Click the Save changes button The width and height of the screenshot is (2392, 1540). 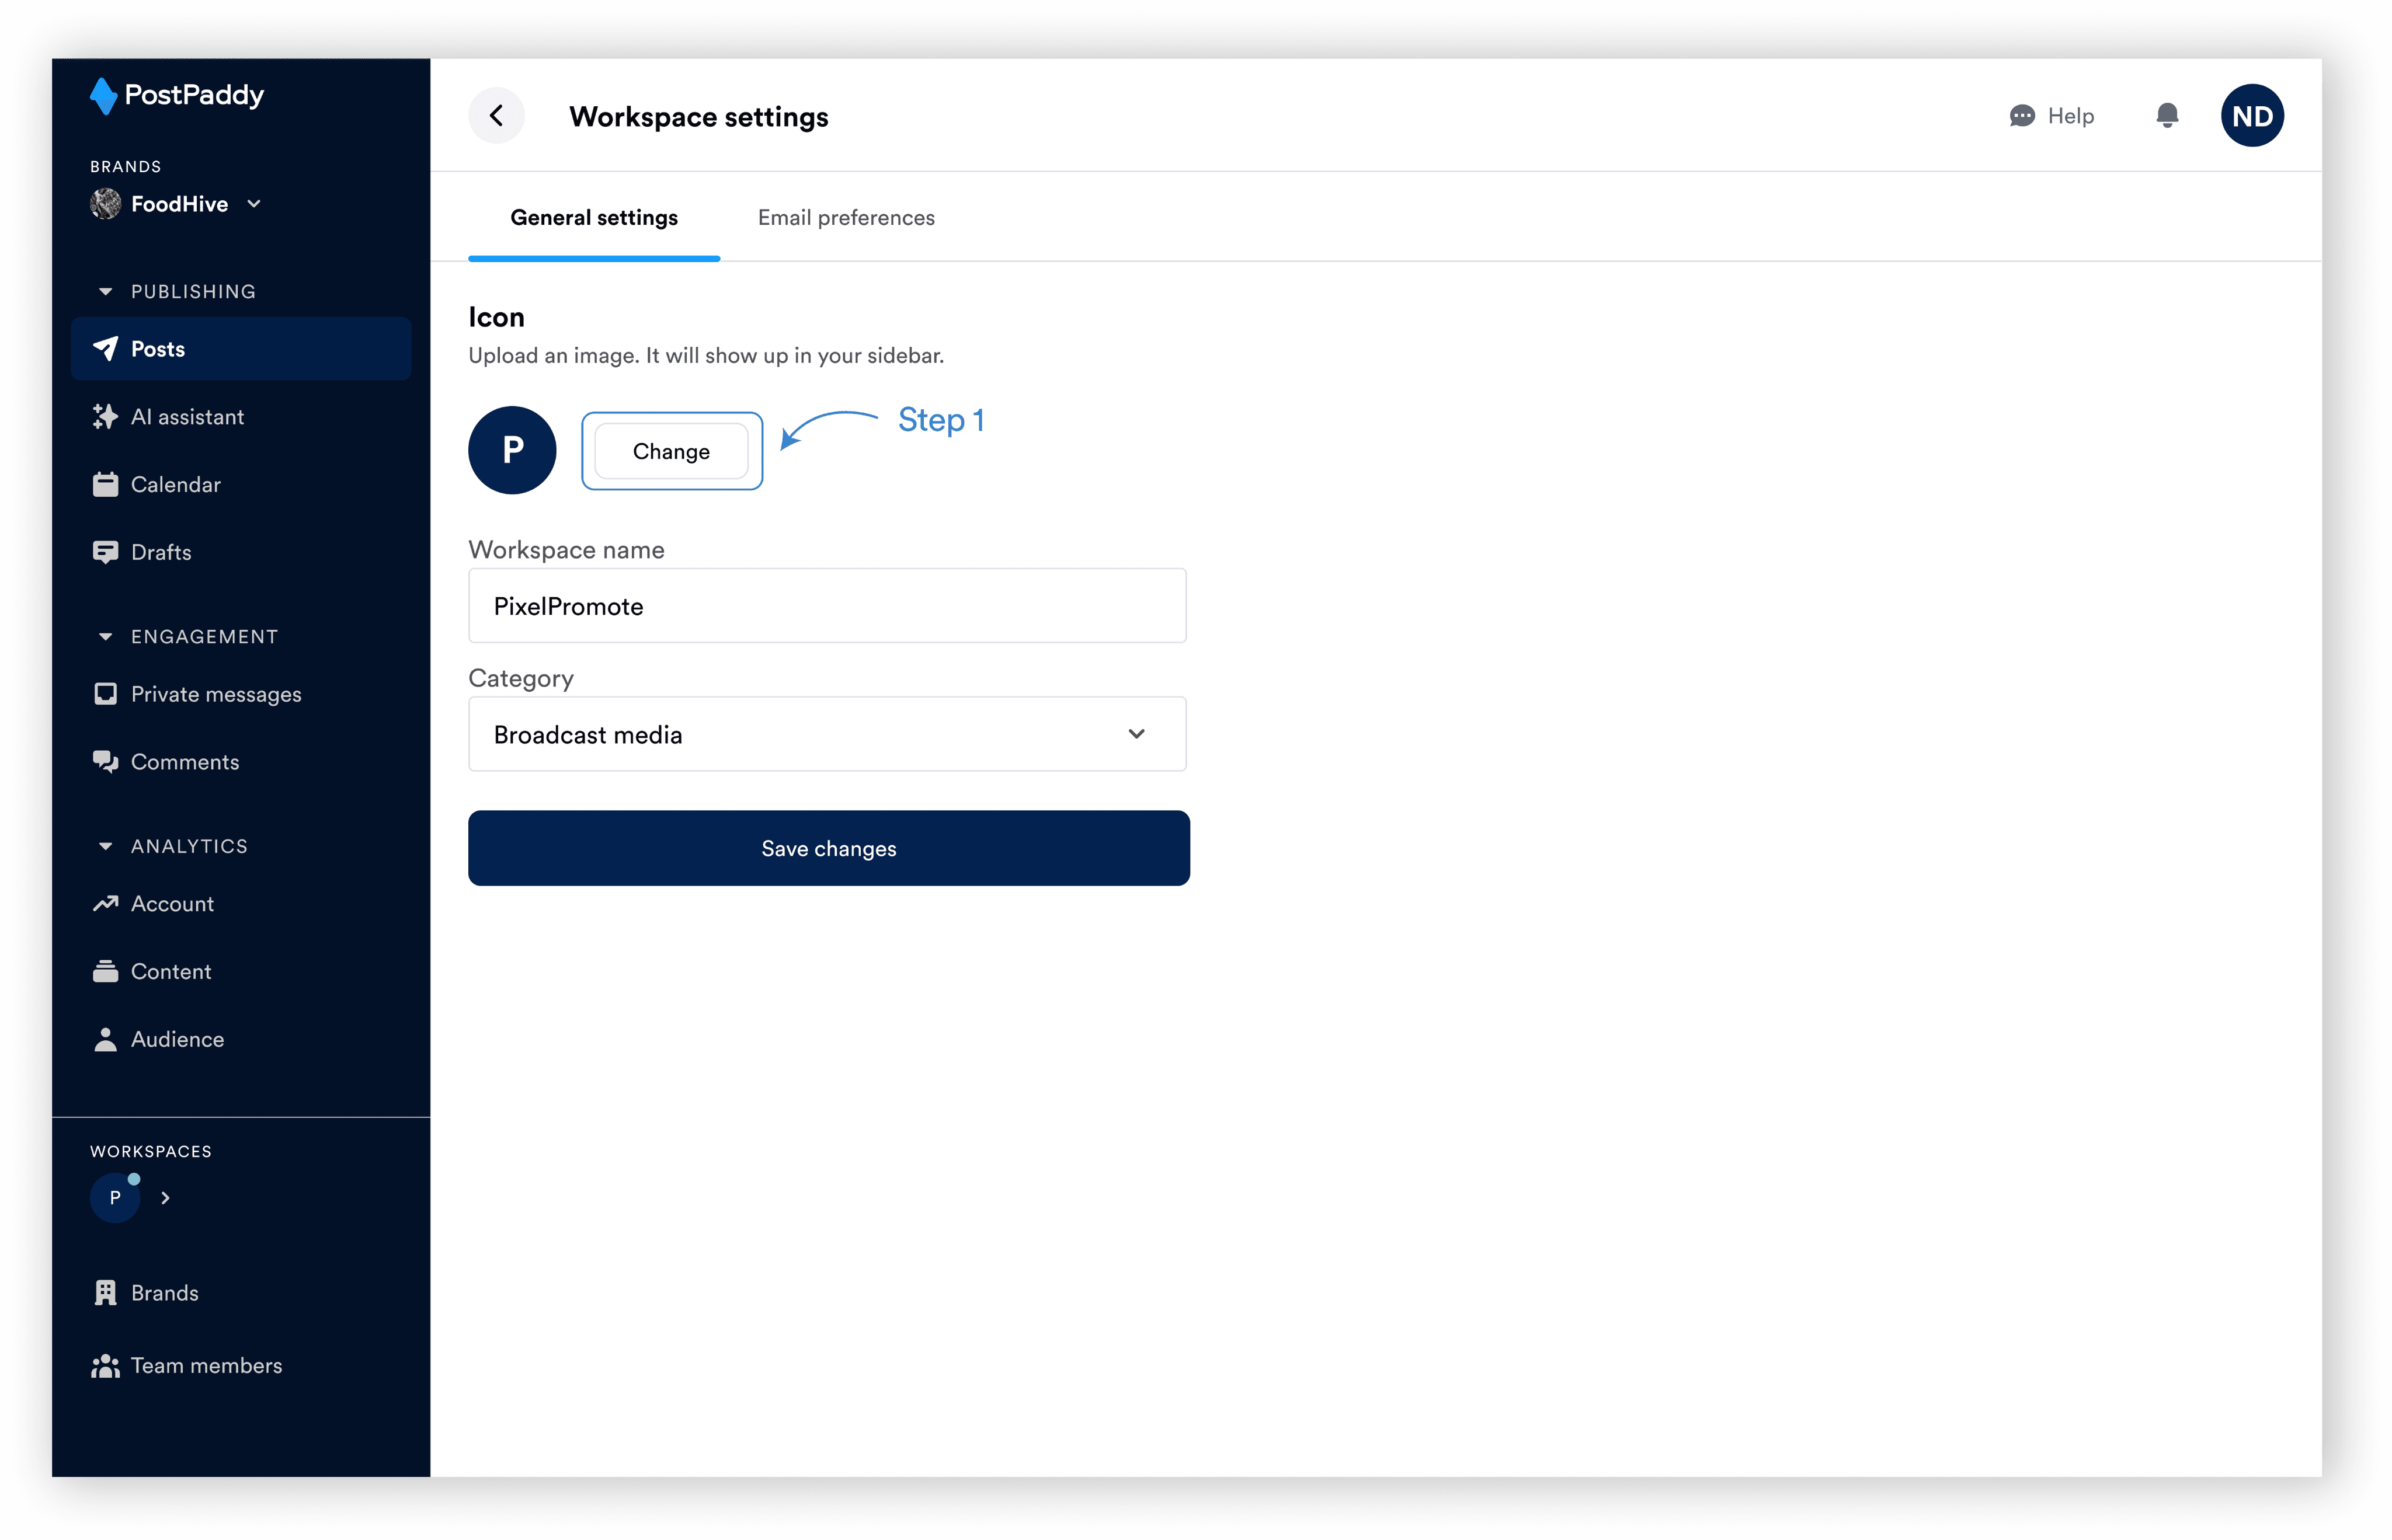[828, 848]
